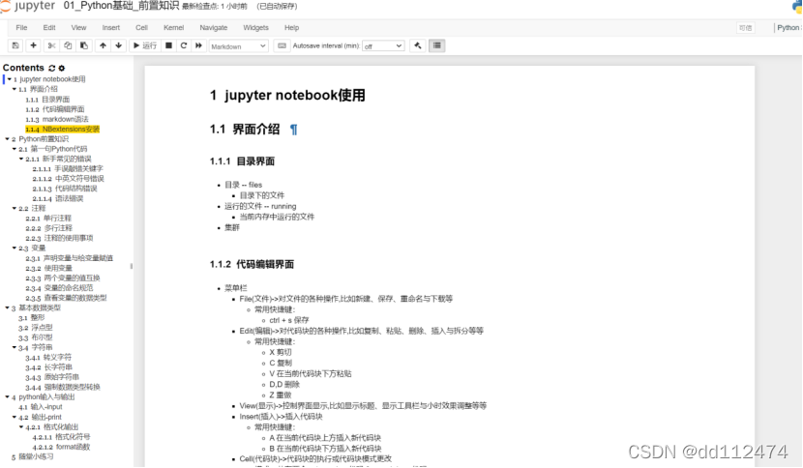
Task: Collapse the '1 jupyter notebook使用' tree node
Action: point(10,79)
